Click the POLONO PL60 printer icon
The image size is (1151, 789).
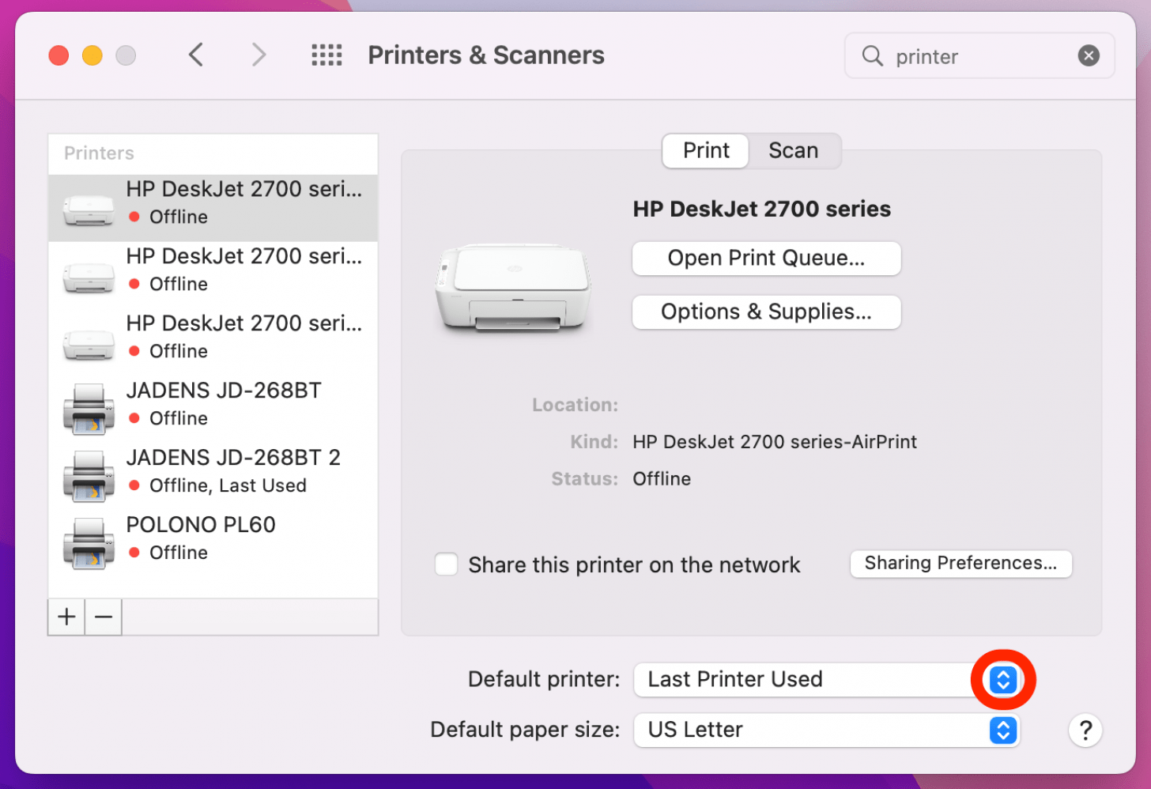89,543
